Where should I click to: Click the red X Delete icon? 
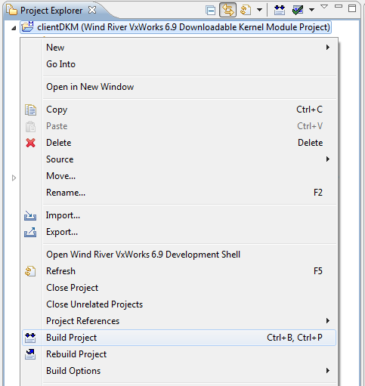(30, 143)
